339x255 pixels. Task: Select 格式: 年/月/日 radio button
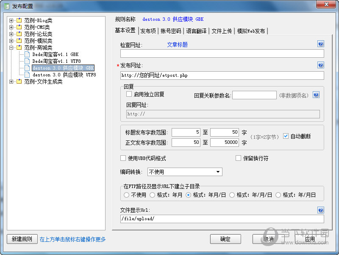tap(232, 195)
